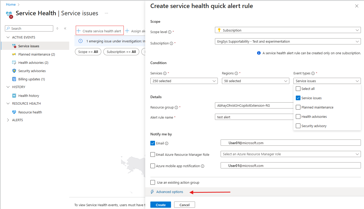Click the Planned maintenance megaphone icon
This screenshot has height=209, width=364.
tap(14, 54)
